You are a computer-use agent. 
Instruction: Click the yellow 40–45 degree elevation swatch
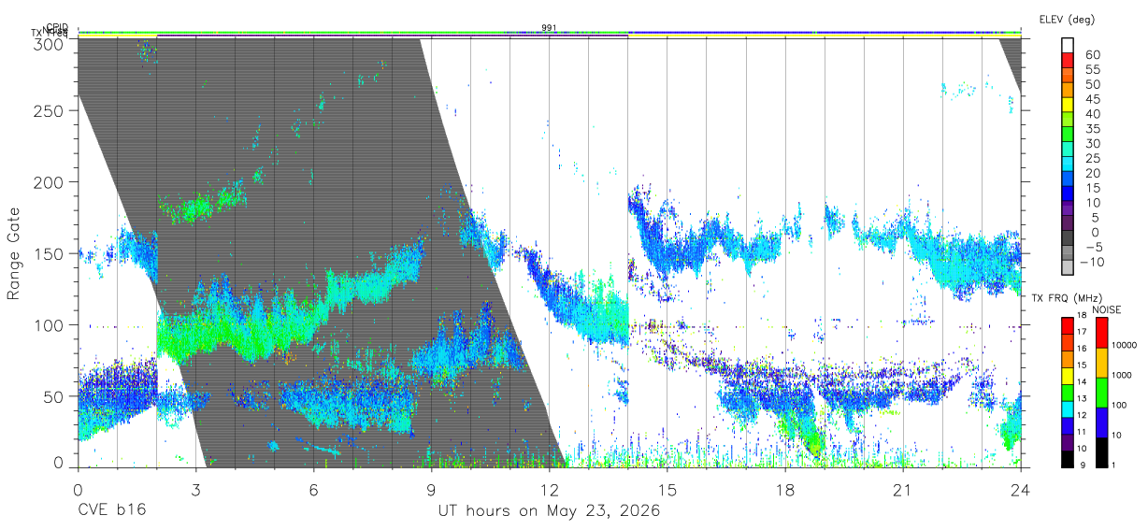[1069, 105]
